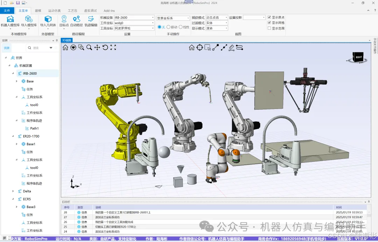This screenshot has height=242, width=378.
Task: Select the zoom-window magnifier icon
Action: coord(81,47)
